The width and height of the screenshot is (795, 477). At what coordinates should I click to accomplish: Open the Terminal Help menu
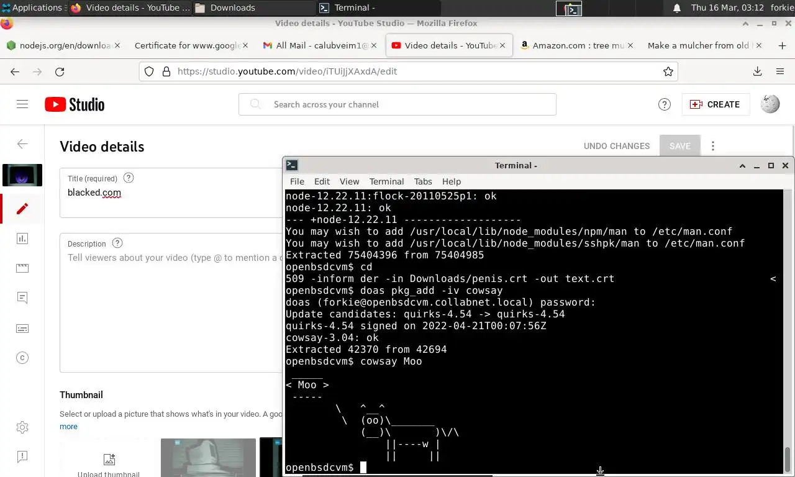(452, 181)
